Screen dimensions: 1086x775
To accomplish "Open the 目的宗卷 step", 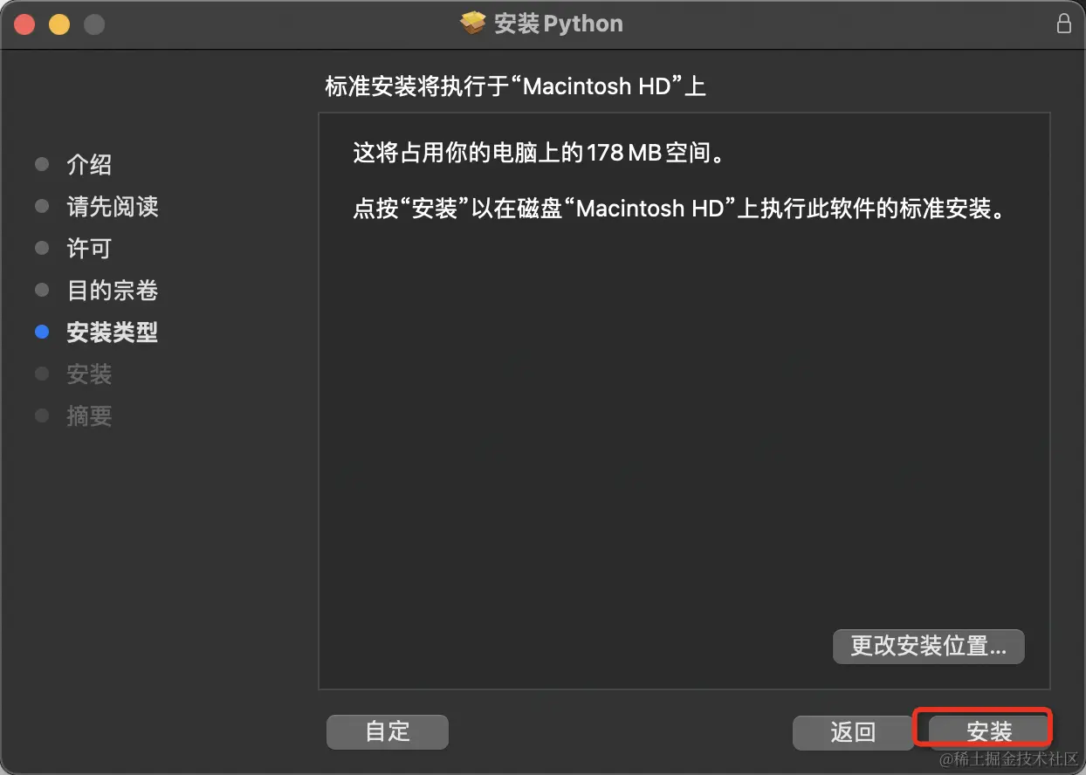I will click(113, 291).
